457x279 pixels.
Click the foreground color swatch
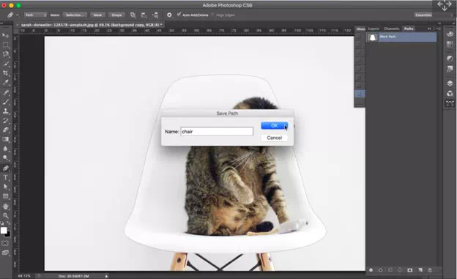click(4, 231)
